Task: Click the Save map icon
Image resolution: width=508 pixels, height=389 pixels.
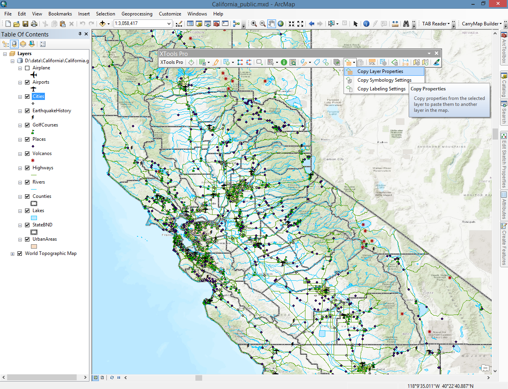Action: 25,24
